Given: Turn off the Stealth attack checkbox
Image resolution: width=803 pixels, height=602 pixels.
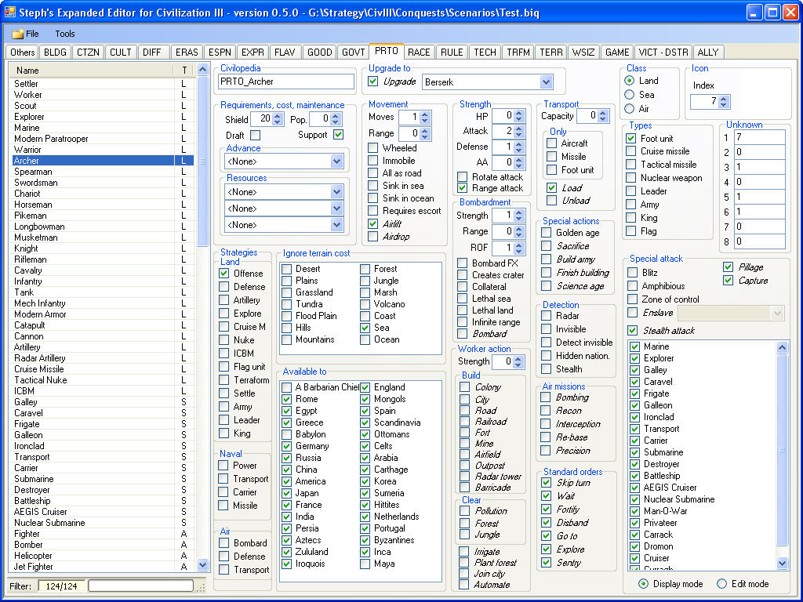Looking at the screenshot, I should (633, 331).
